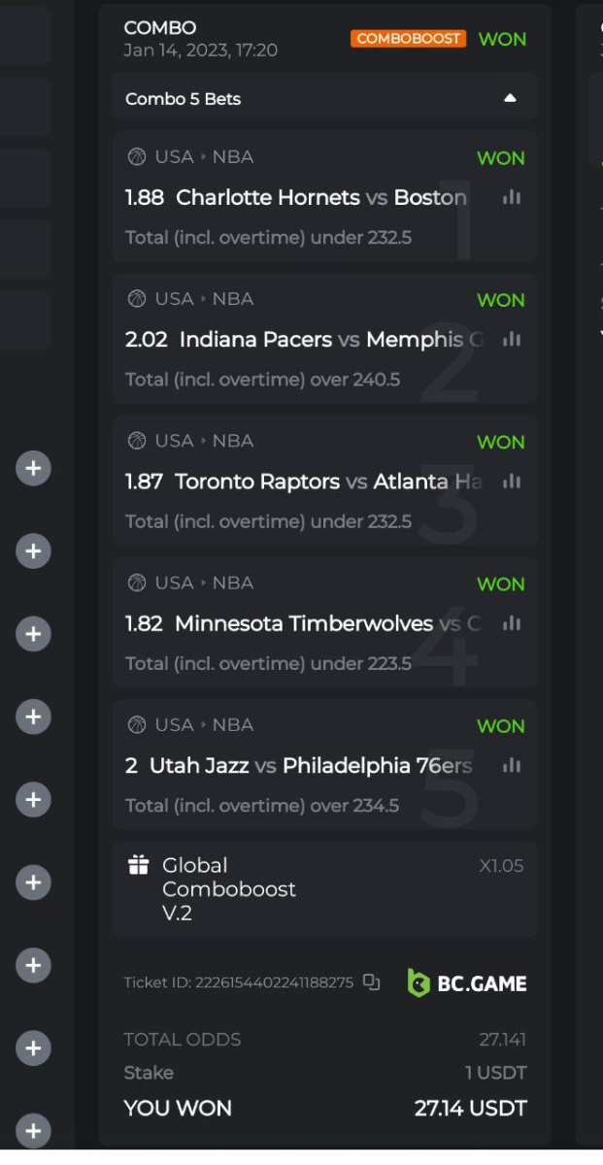Click the basketball icon on first bet
This screenshot has height=1165, width=603.
point(137,157)
